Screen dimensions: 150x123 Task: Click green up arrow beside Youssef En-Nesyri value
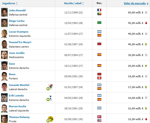(146, 44)
